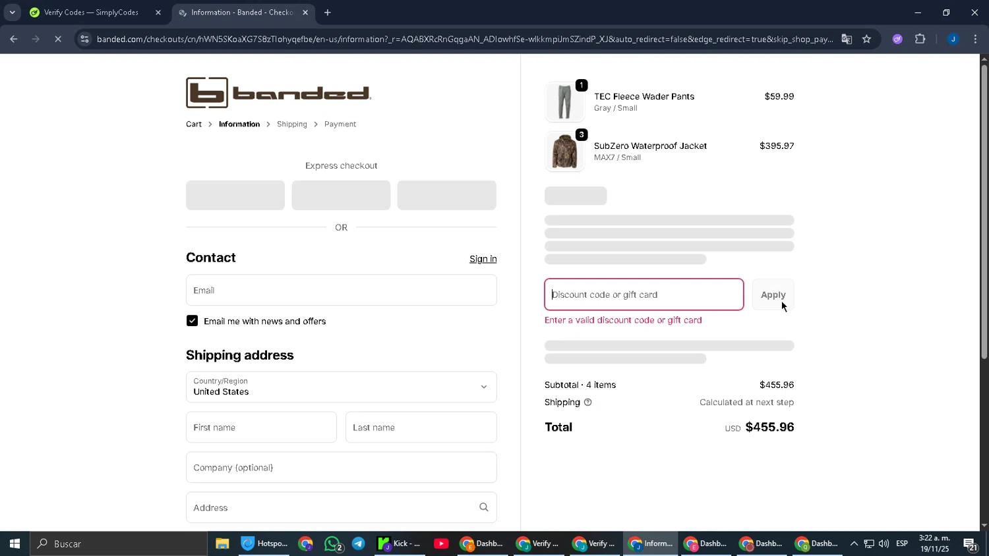989x556 pixels.
Task: Open Telegram from taskbar
Action: click(359, 543)
